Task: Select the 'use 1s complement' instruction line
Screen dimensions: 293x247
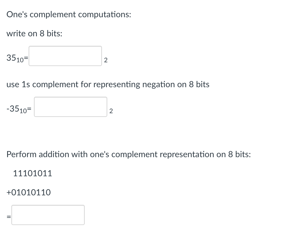Action: pos(107,84)
